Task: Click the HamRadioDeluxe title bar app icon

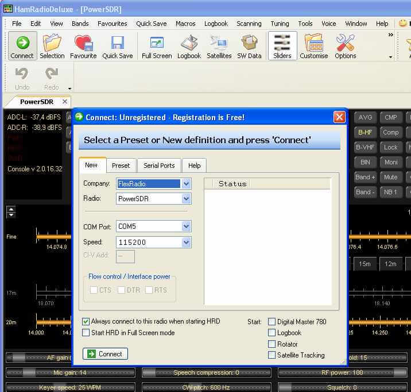Action: pyautogui.click(x=8, y=9)
